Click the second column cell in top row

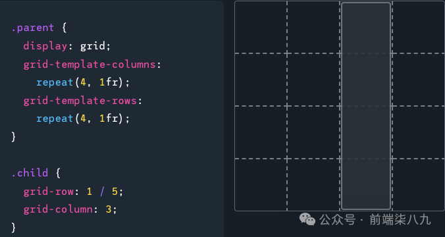pyautogui.click(x=313, y=27)
